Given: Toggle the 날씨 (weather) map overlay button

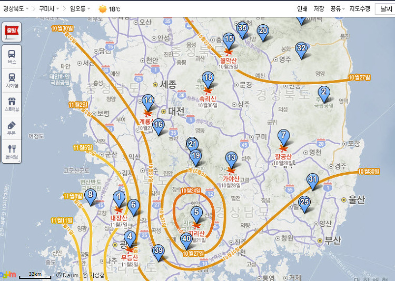Looking at the screenshot, I should (x=386, y=9).
